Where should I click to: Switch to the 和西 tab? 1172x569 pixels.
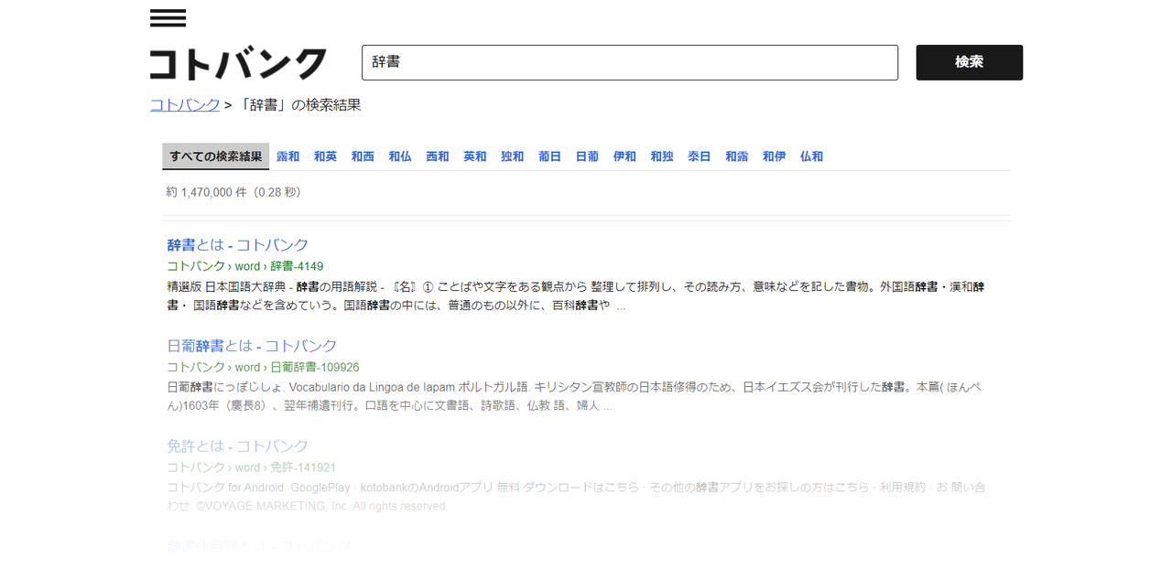(363, 156)
